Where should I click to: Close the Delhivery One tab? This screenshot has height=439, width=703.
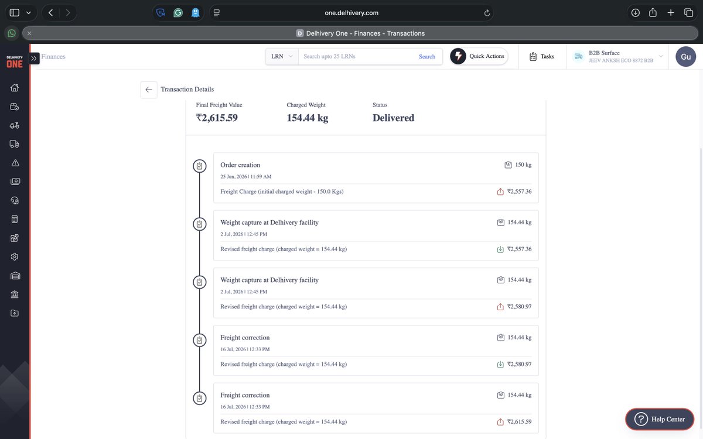point(29,33)
